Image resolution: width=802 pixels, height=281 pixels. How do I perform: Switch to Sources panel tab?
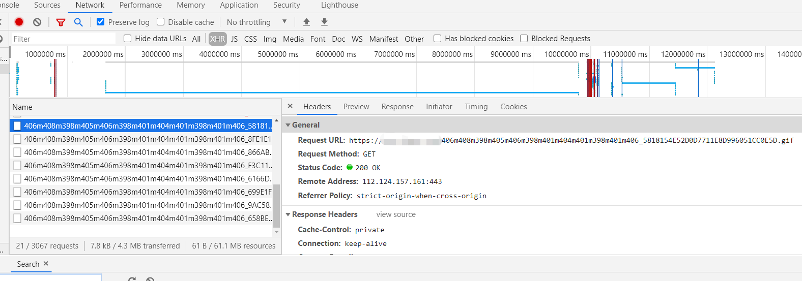[47, 5]
